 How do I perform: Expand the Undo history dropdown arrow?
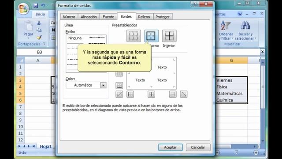(x=48, y=6)
